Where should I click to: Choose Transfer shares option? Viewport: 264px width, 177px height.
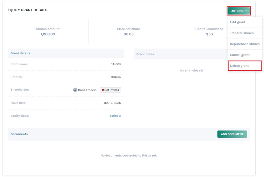click(242, 33)
